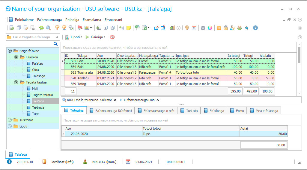The height and width of the screenshot is (170, 307).
Task: Open the Lipoti dropdown
Action: point(75,37)
